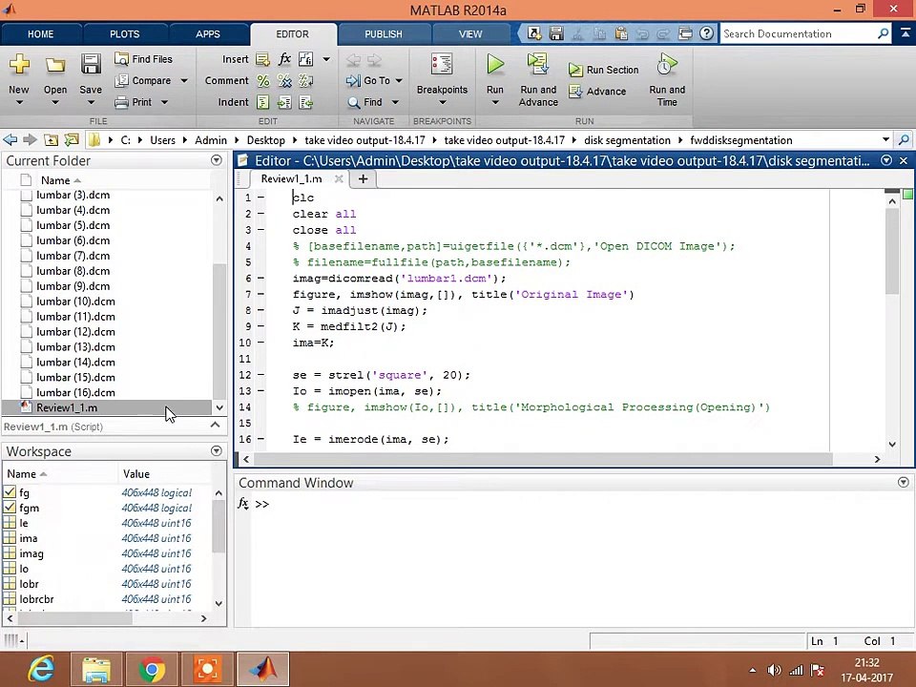Click the Breakpoints icon
Viewport: 916px width, 687px height.
[x=441, y=66]
